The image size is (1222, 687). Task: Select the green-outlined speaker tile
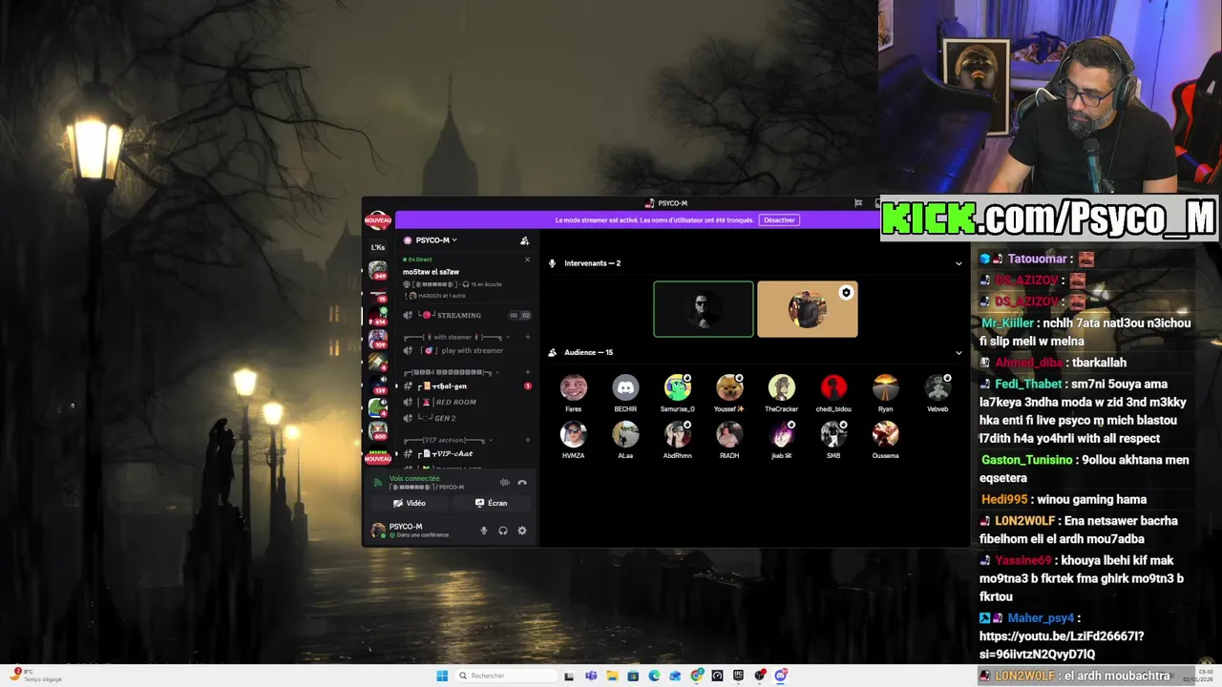coord(704,309)
